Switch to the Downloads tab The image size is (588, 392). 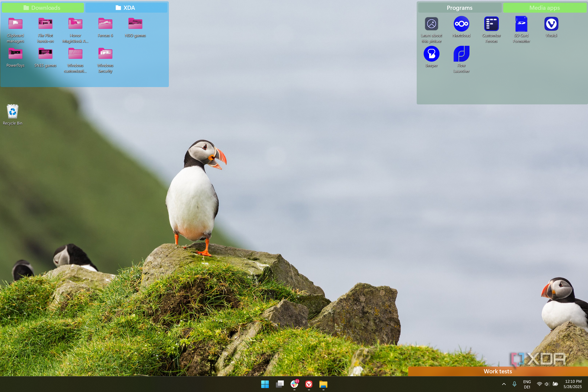coord(43,7)
